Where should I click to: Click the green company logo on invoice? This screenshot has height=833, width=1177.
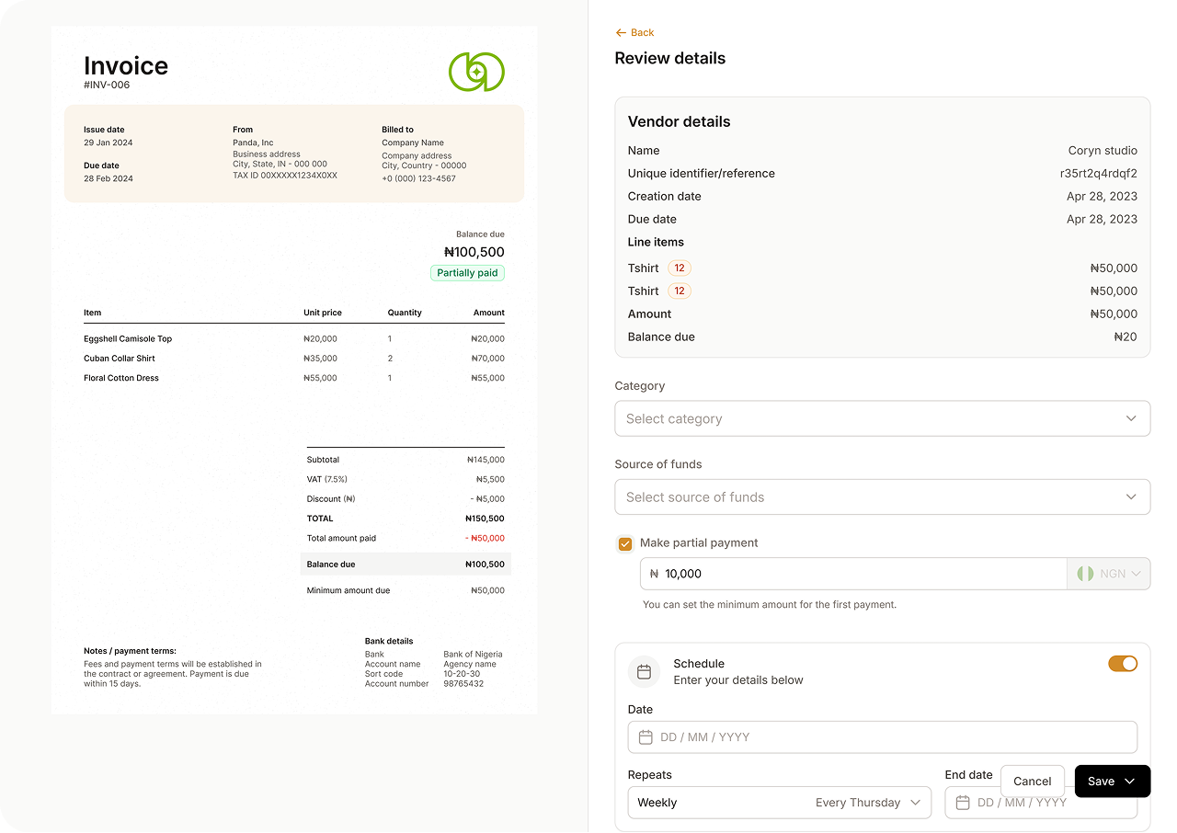pos(476,72)
